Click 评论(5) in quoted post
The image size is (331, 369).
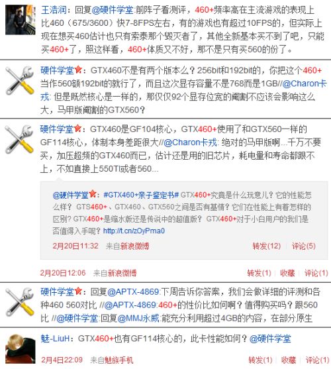click(304, 246)
